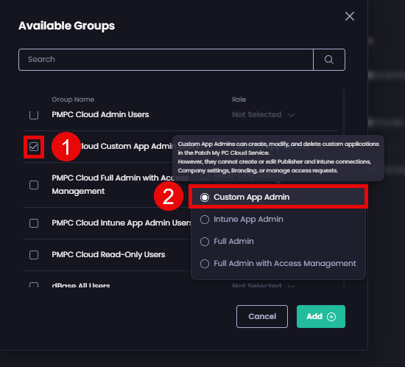Tick PMPC Cloud Intune App Admin Users checkbox

[34, 223]
